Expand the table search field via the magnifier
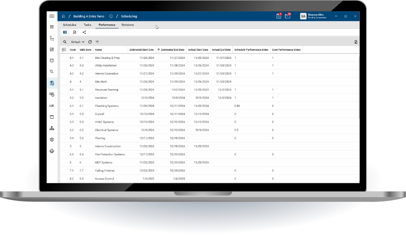The width and height of the screenshot is (406, 241). pos(65,42)
